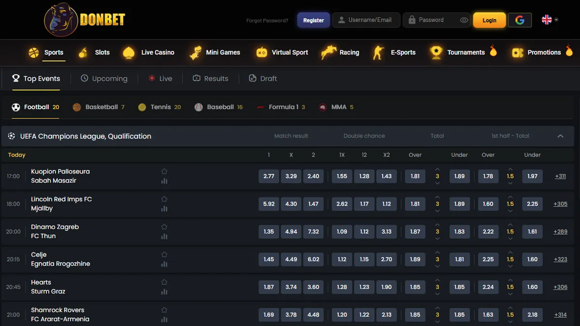Switch to the Upcoming tab

click(x=104, y=78)
